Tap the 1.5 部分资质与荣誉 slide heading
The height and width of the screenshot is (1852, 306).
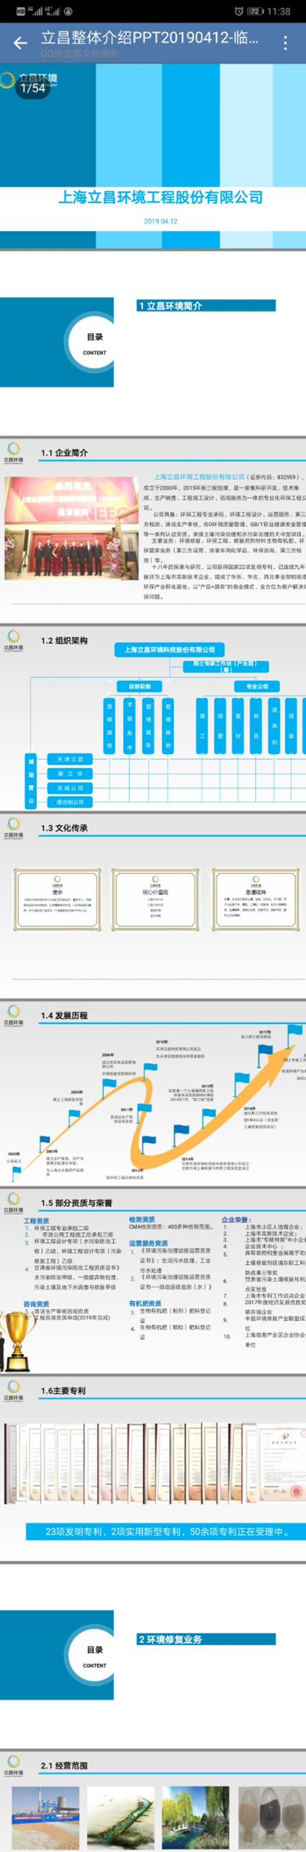tap(76, 1203)
